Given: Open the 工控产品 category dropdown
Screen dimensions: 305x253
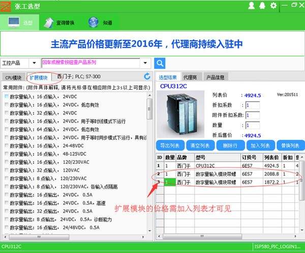Looking at the screenshot, I should click(x=34, y=63).
